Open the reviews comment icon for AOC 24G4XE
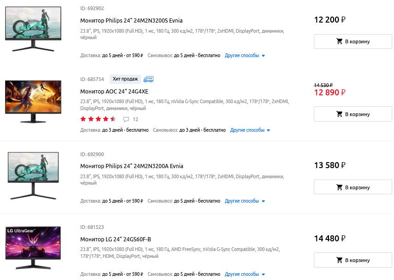The height and width of the screenshot is (280, 394). click(126, 119)
